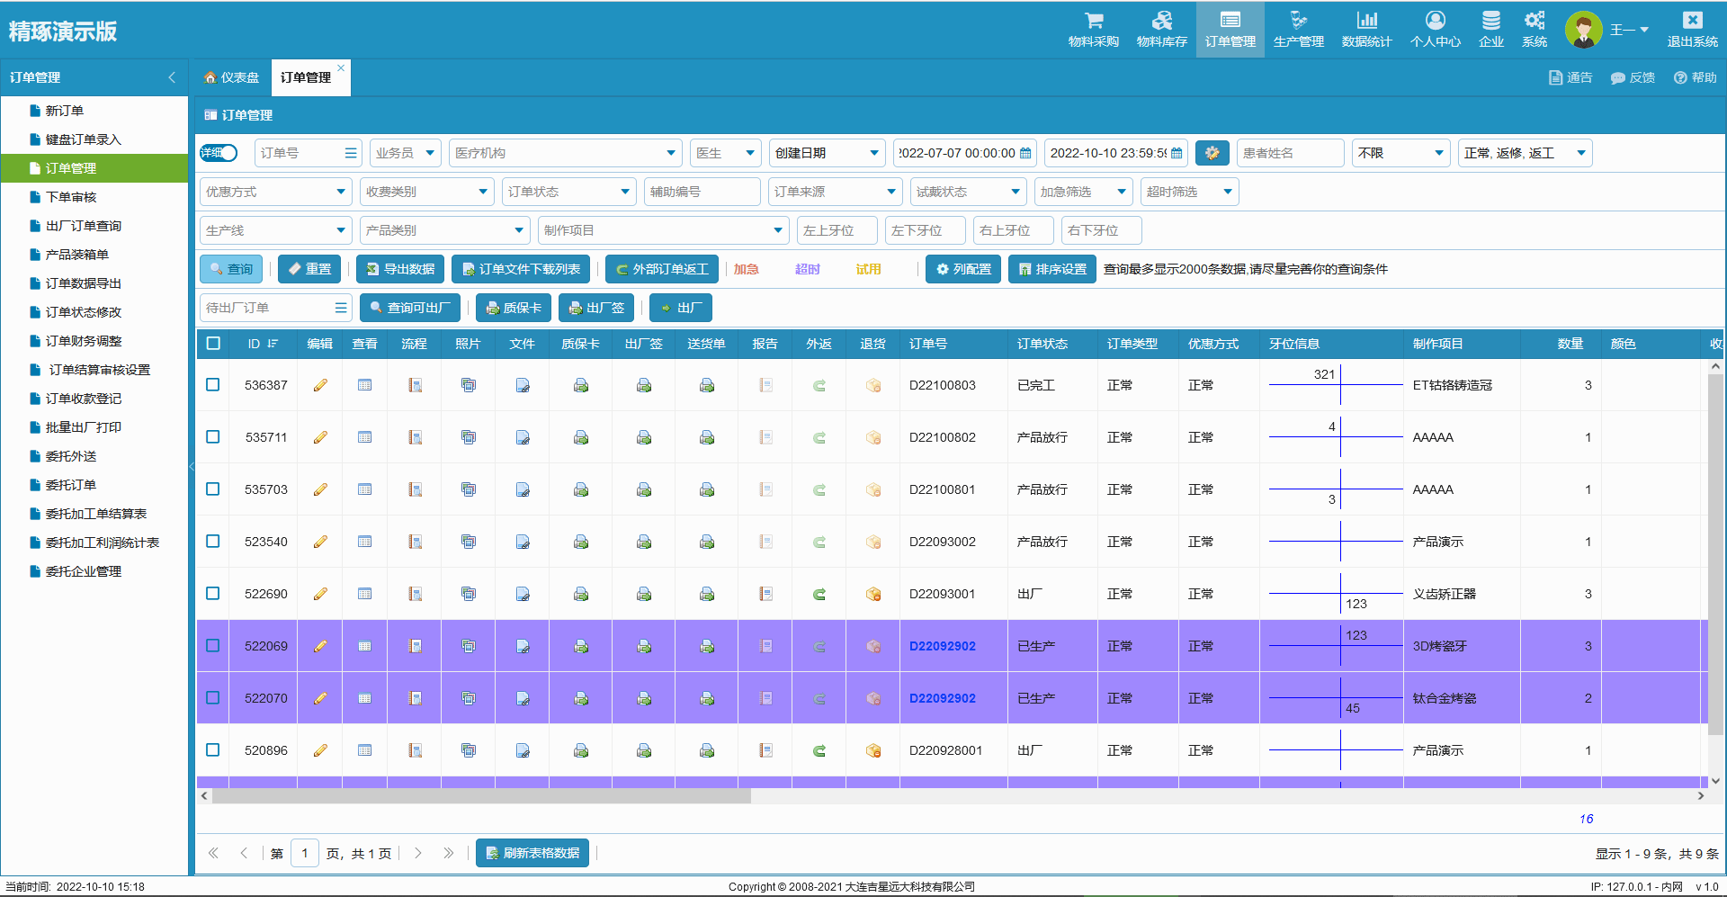Screen dimensions: 1727x897
Task: Check the select-all checkbox in table header
Action: [213, 344]
